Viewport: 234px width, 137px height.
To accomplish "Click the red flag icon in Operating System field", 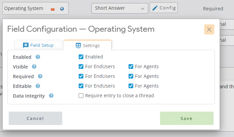I will [53, 9].
